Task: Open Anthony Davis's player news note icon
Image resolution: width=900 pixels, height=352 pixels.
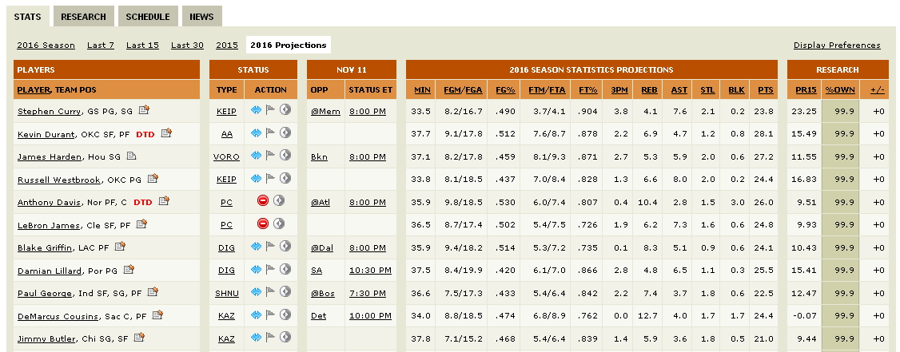Action: click(164, 200)
